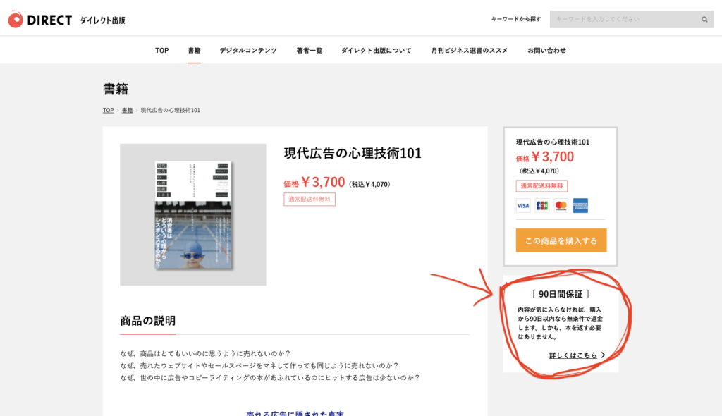
Task: Click the 書籍 page heading
Action: pyautogui.click(x=116, y=89)
